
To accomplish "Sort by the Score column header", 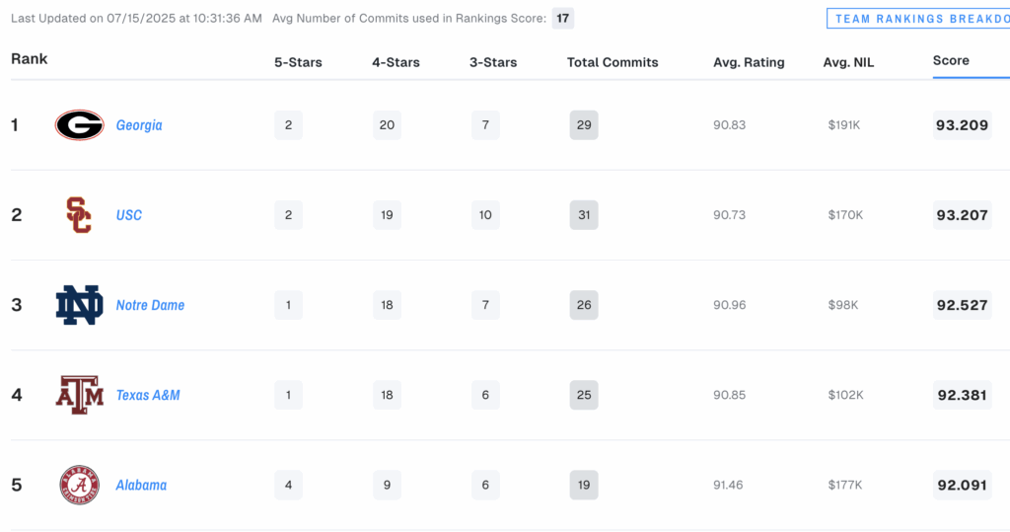I will (951, 60).
